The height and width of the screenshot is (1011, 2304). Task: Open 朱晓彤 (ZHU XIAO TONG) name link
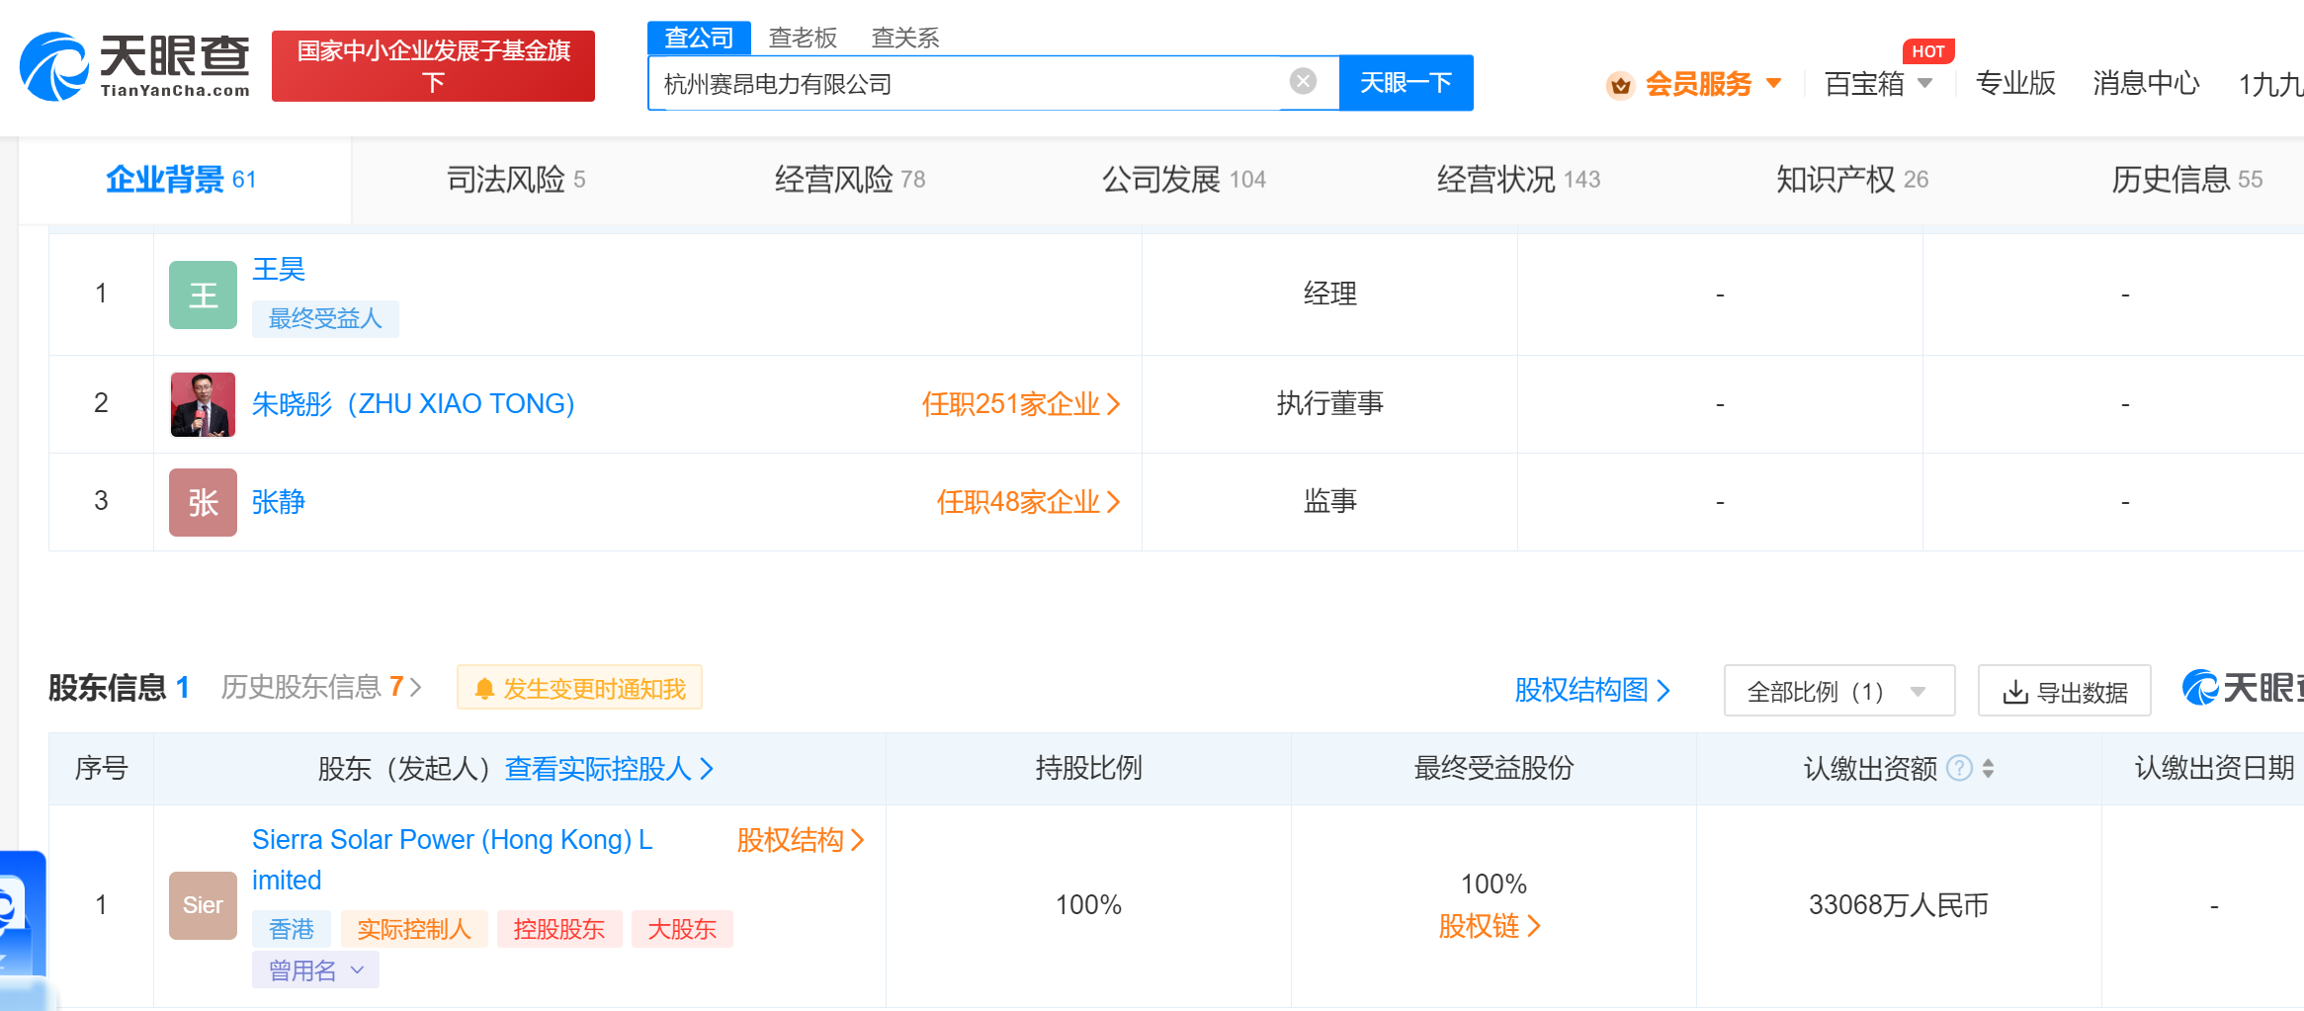point(413,404)
